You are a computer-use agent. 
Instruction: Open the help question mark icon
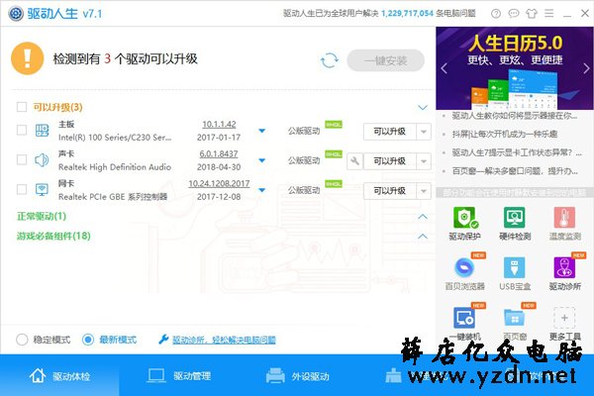click(x=496, y=14)
